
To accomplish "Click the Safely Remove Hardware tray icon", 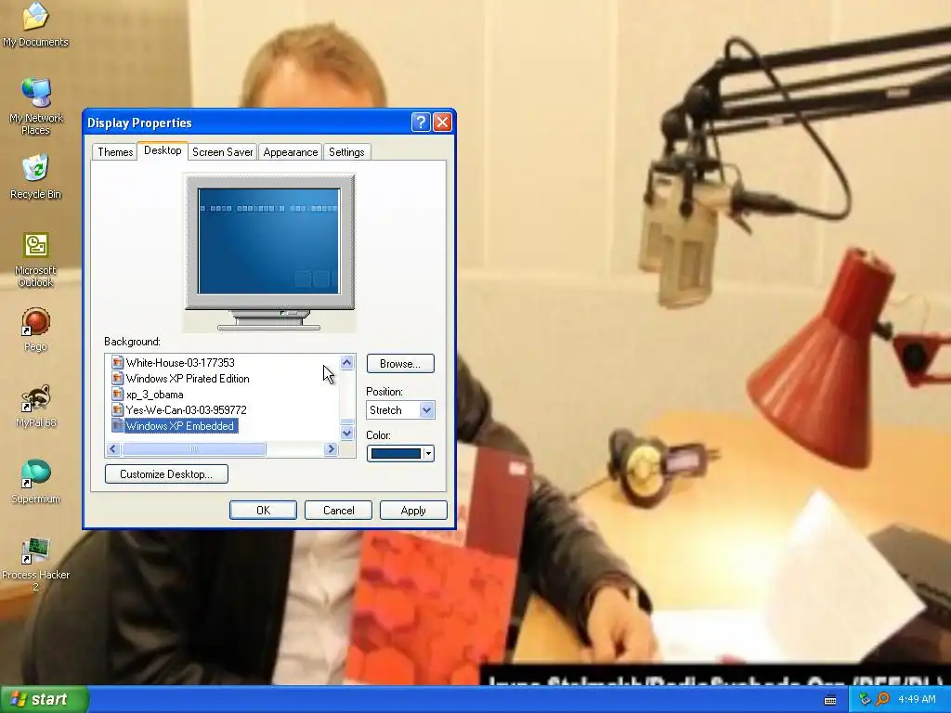I will 865,699.
